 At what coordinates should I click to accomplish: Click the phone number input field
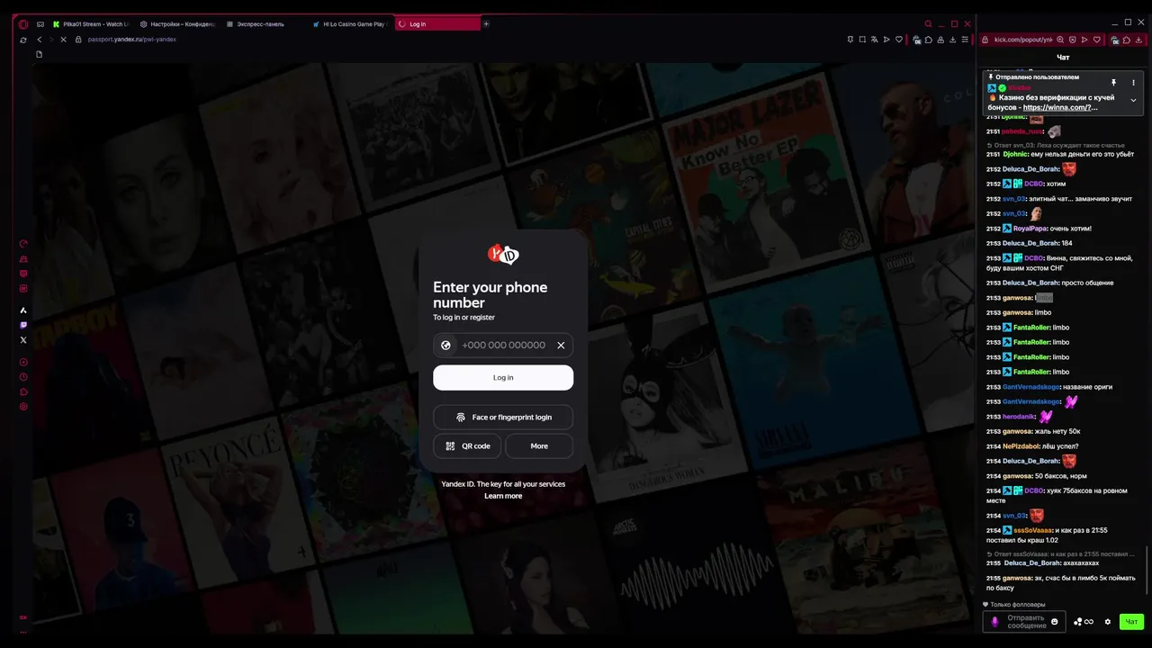[x=503, y=345]
